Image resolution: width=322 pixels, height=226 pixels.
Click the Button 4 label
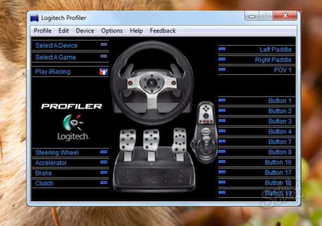coord(280,132)
